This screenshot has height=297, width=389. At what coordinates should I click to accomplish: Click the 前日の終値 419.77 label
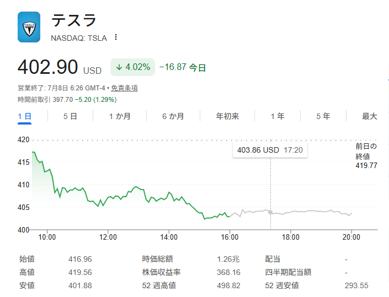coord(366,156)
